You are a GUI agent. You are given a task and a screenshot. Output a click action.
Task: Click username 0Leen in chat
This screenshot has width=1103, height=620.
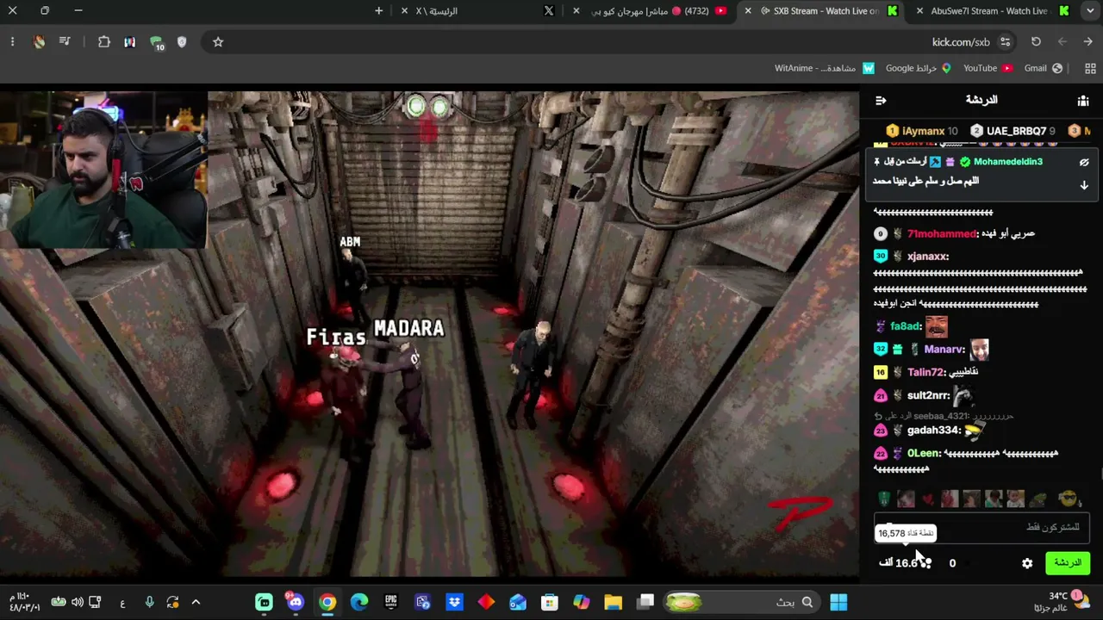click(x=922, y=454)
